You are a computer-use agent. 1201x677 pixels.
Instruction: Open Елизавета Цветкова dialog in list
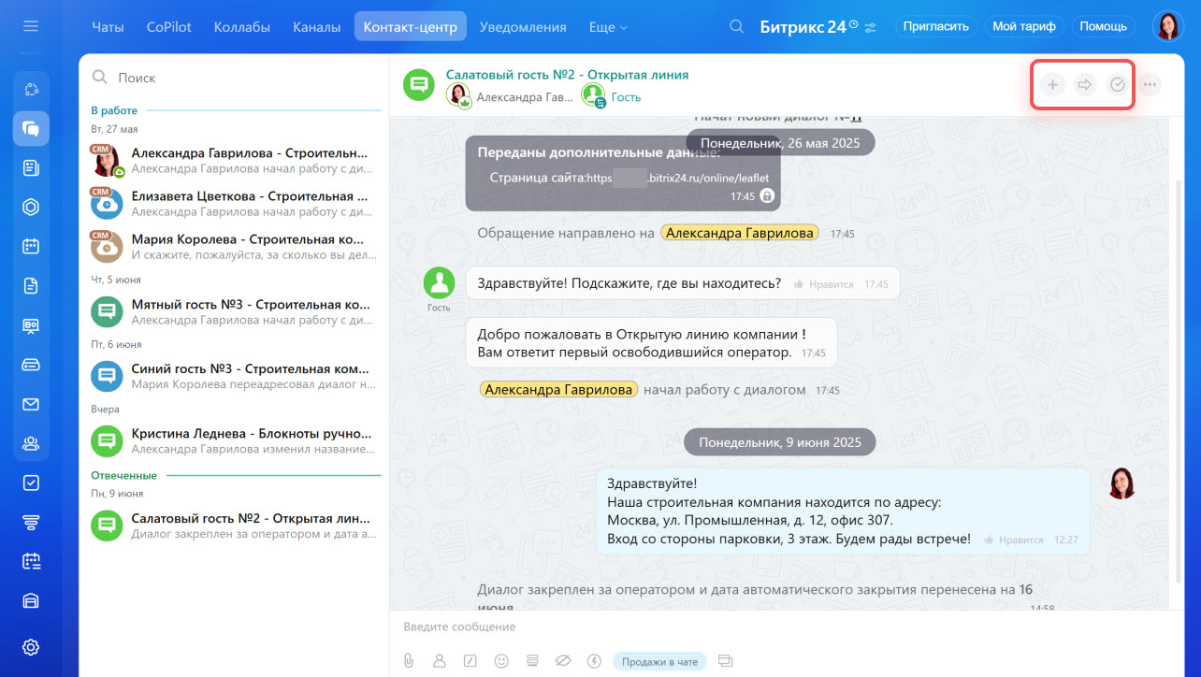click(x=234, y=204)
